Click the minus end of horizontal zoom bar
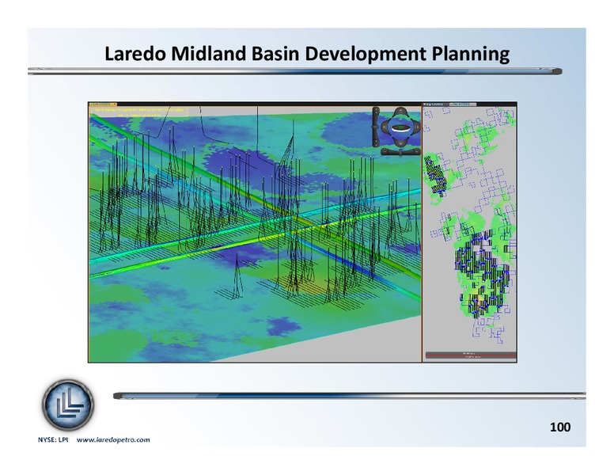Image resolution: width=614 pixels, height=475 pixels. pos(385,152)
